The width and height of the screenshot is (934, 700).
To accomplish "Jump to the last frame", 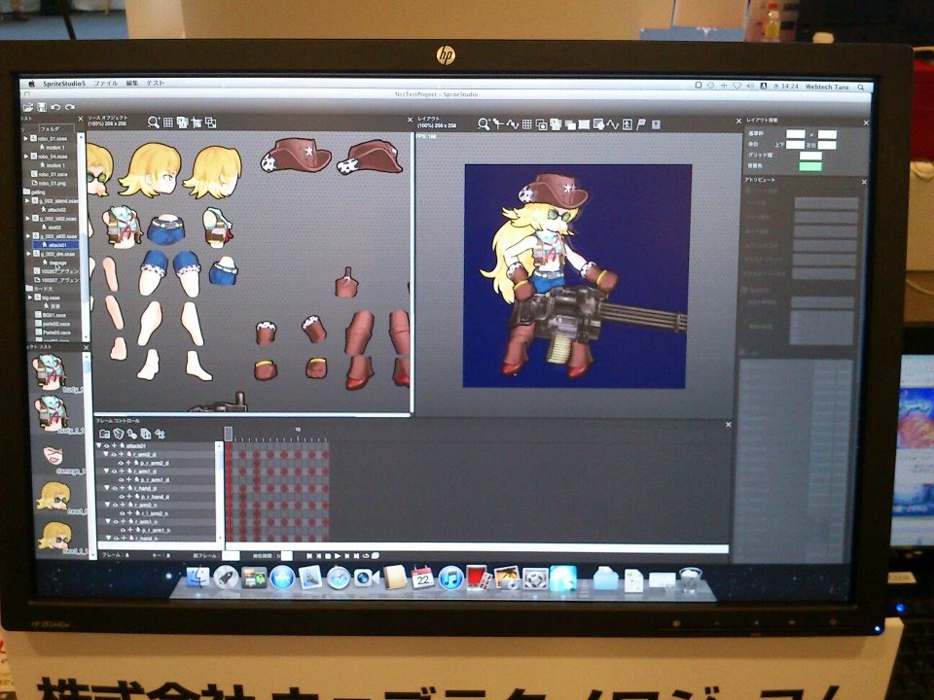I will point(357,556).
